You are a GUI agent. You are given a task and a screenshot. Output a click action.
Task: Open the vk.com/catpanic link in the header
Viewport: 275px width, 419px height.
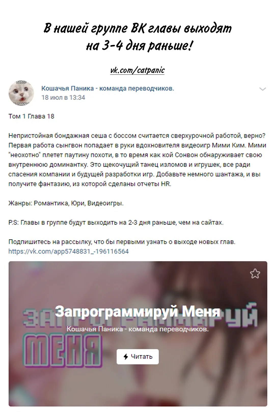[x=137, y=70]
